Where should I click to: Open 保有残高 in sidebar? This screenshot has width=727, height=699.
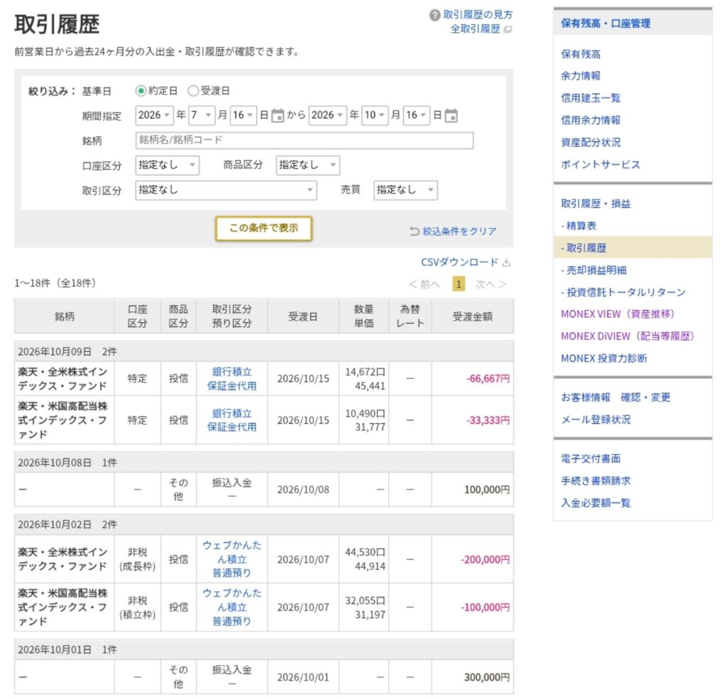click(581, 54)
